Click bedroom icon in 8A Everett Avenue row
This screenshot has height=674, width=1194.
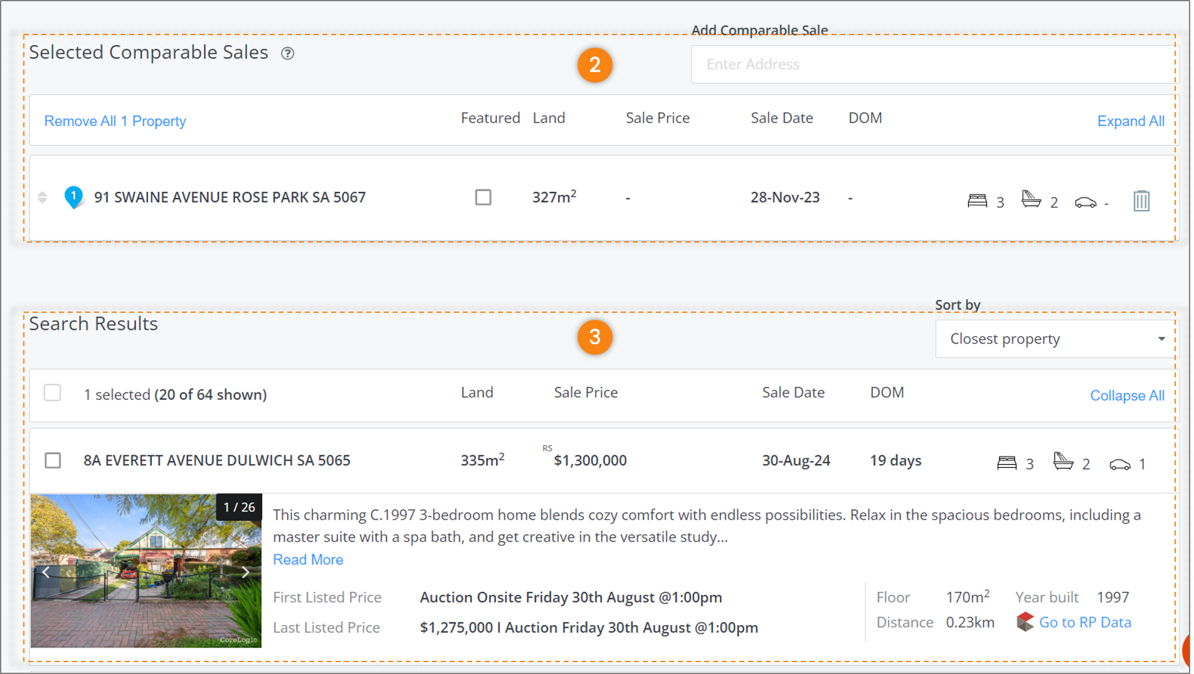1006,463
